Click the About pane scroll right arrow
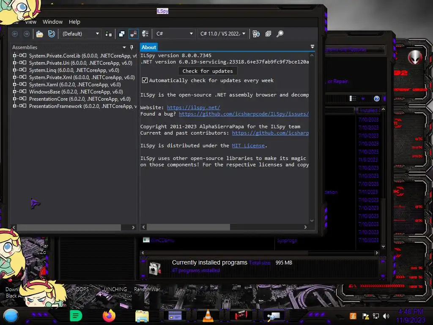The image size is (433, 325). pyautogui.click(x=305, y=227)
